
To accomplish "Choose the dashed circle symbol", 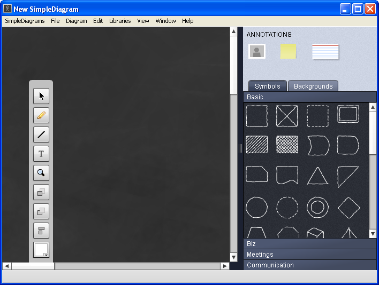I will pos(287,208).
